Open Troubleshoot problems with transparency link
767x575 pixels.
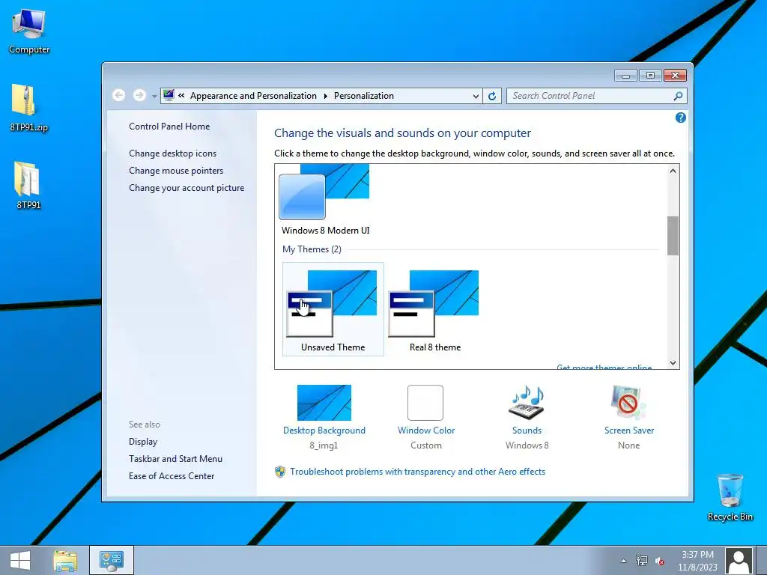coord(417,472)
